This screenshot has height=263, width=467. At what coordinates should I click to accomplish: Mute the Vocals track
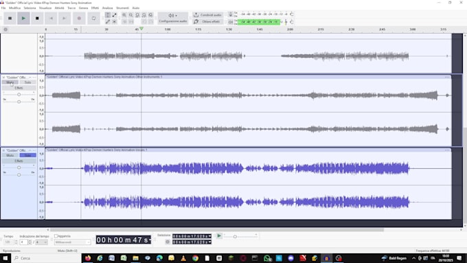tap(10, 155)
